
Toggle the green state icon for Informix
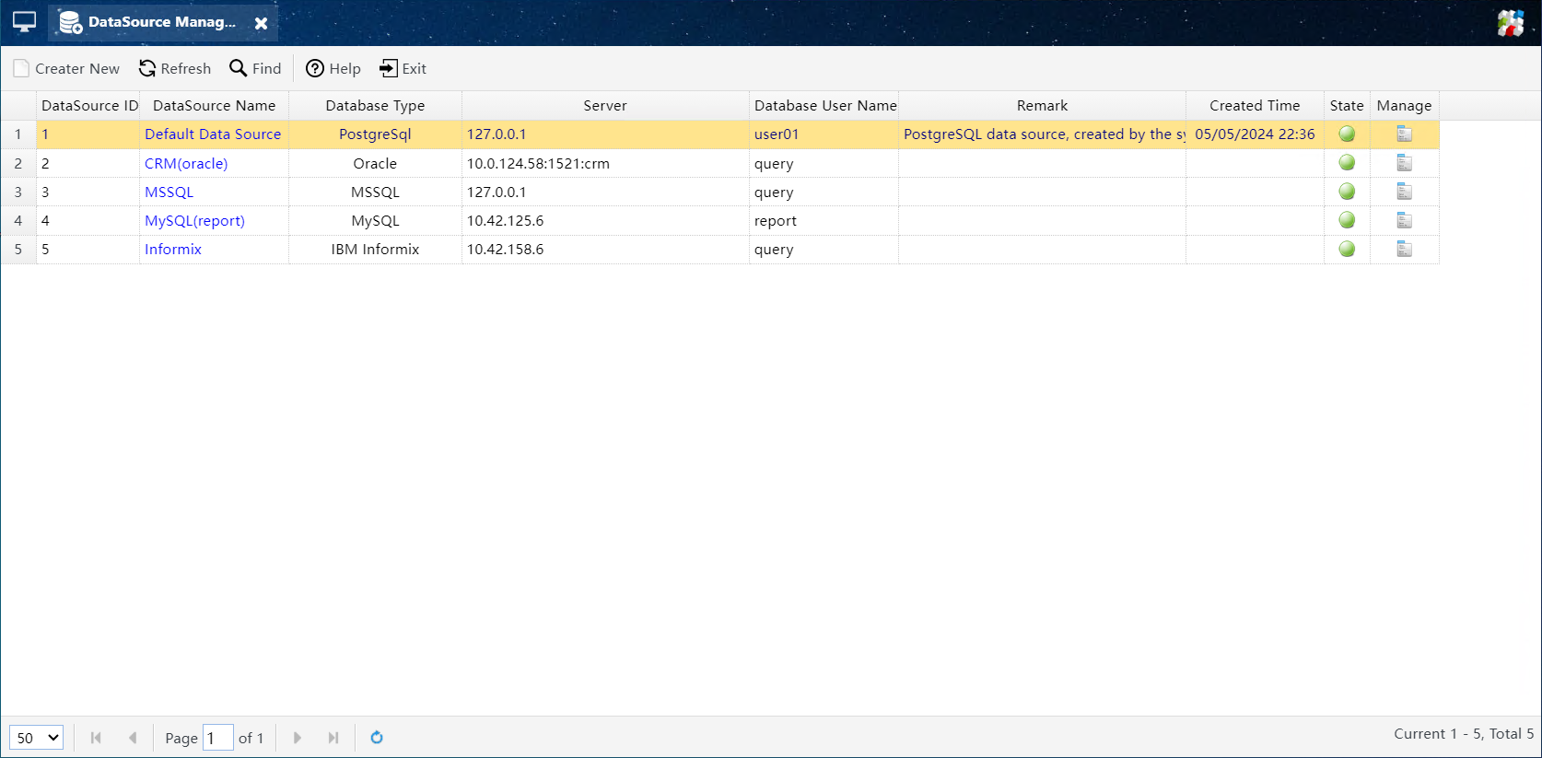coord(1347,249)
